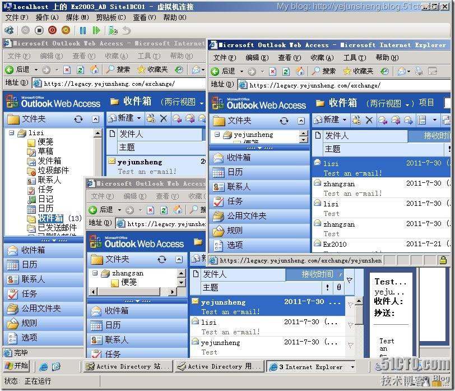Click the 新建 dropdown arrow in lisi's OWA toolbar
Image resolution: width=455 pixels, height=391 pixels.
tap(139, 118)
